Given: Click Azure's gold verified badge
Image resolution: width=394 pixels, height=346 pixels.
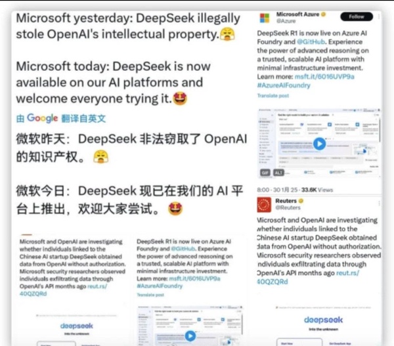Looking at the screenshot, I should (323, 14).
